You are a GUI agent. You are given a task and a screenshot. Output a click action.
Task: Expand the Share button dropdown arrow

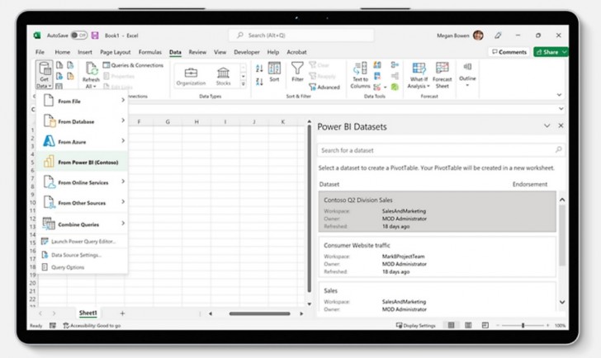(565, 52)
